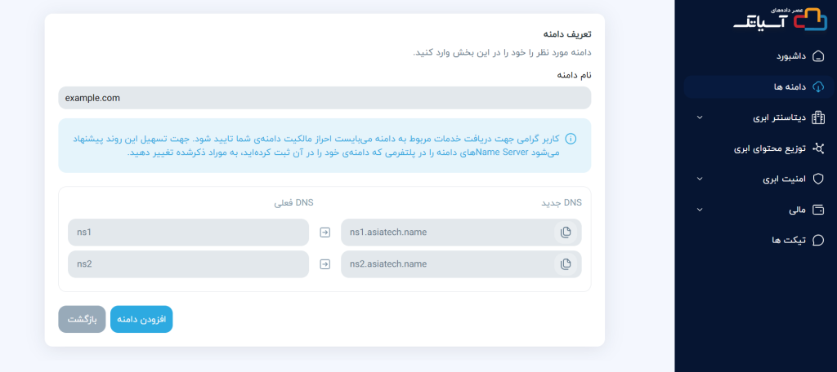
Task: Expand the cloud security submenu chevron
Action: (699, 179)
